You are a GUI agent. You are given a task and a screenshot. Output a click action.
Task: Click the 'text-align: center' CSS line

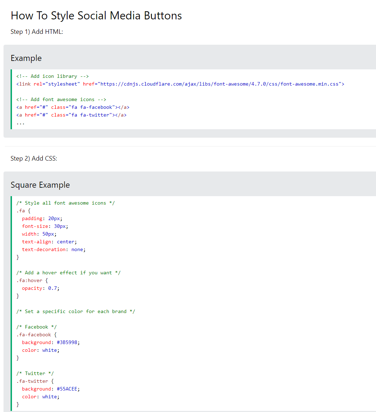pos(49,242)
